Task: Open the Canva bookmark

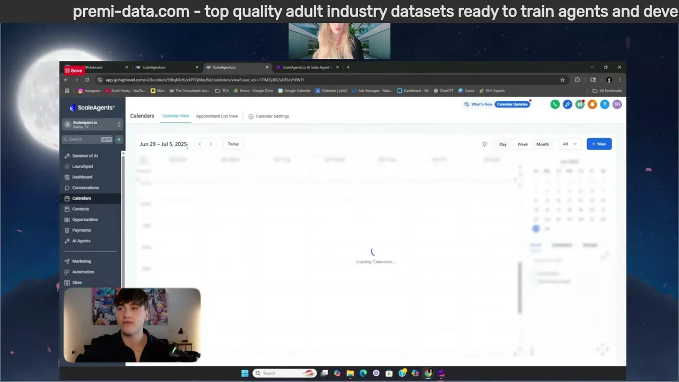Action: pos(466,91)
